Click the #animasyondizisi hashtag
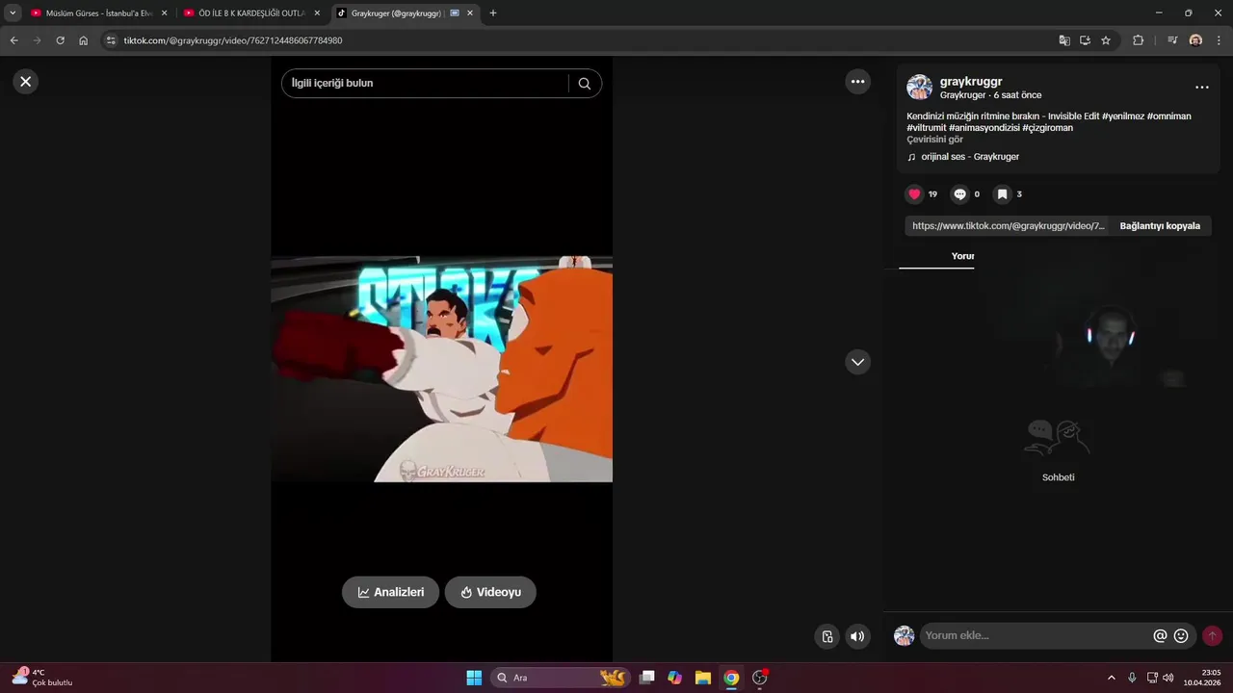 click(x=984, y=128)
